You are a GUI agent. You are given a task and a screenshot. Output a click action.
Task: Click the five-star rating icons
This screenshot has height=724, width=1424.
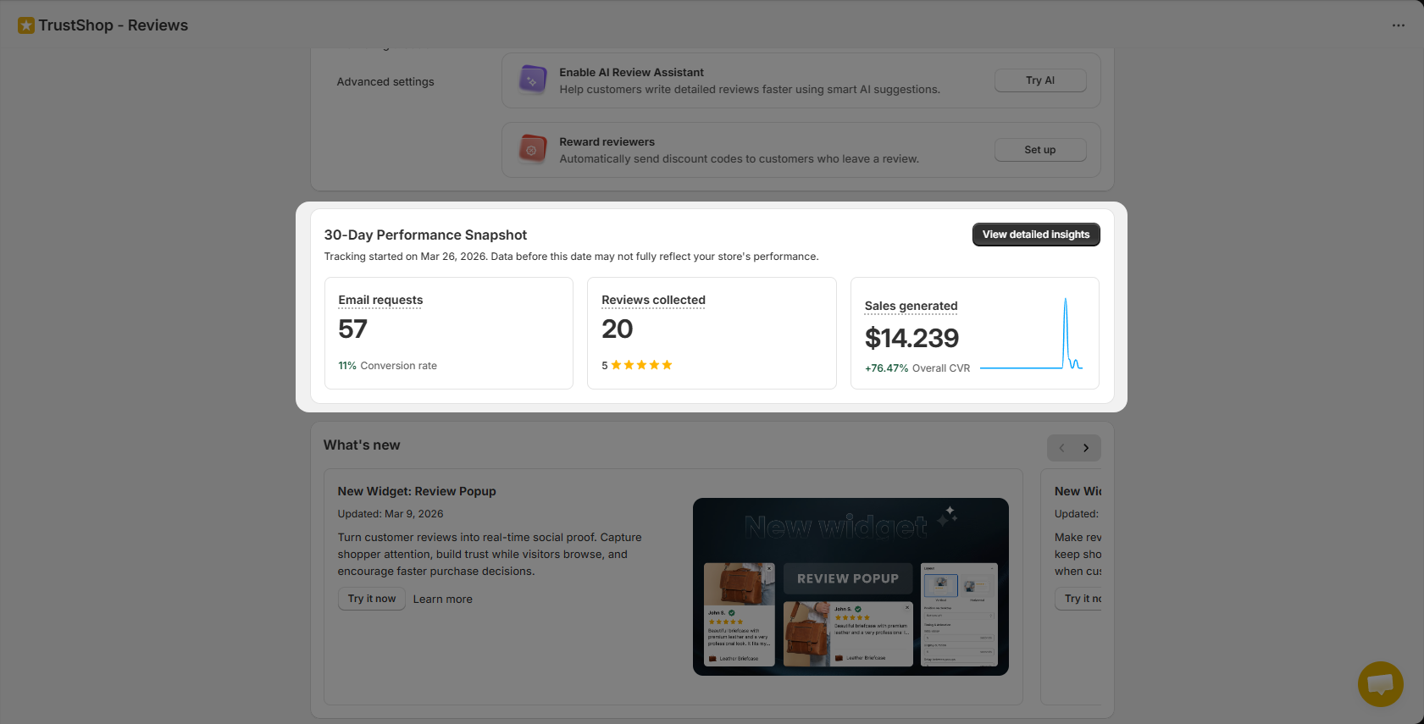pos(641,365)
